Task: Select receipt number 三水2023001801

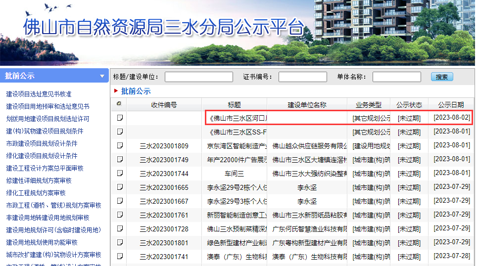Action: [x=164, y=243]
